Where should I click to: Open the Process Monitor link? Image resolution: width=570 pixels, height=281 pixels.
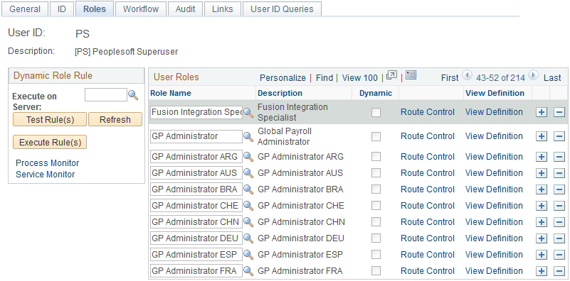coord(47,162)
